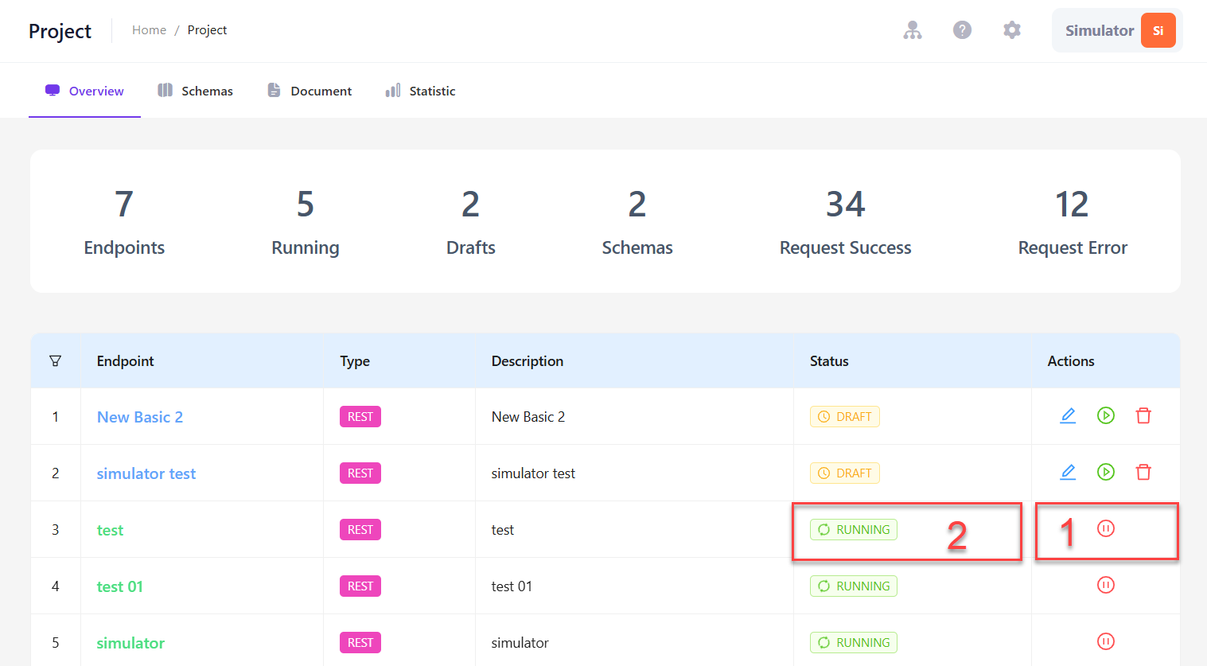Delete the New Basic 2 endpoint
The image size is (1207, 666).
(x=1143, y=415)
